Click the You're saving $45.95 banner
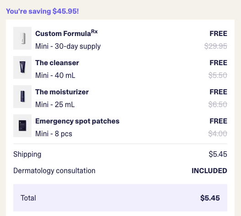 pos(42,11)
